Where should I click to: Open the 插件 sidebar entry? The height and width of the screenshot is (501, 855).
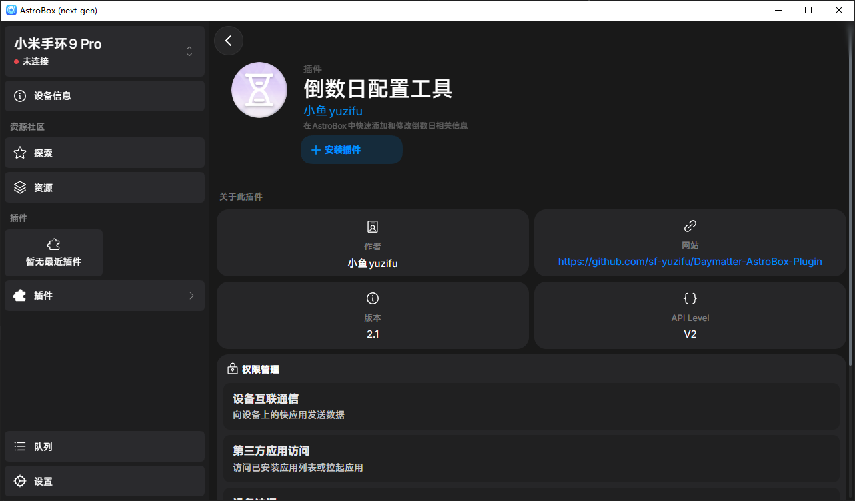[105, 296]
